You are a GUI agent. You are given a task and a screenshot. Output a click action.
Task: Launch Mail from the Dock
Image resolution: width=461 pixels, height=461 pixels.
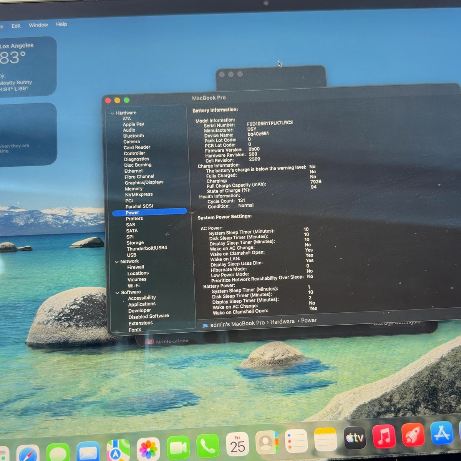coord(88,452)
